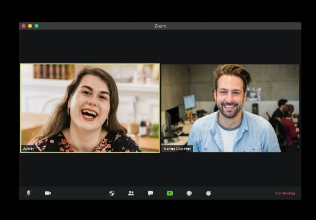The height and width of the screenshot is (220, 316).
Task: Close the Zoom window with red button
Action: pos(24,26)
